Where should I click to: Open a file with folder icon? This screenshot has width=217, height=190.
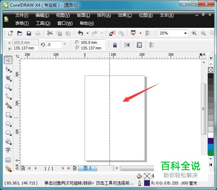tap(20, 33)
